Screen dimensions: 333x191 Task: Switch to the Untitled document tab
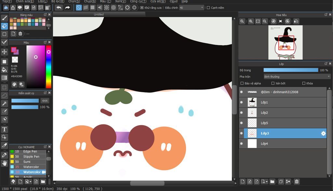coord(99,14)
